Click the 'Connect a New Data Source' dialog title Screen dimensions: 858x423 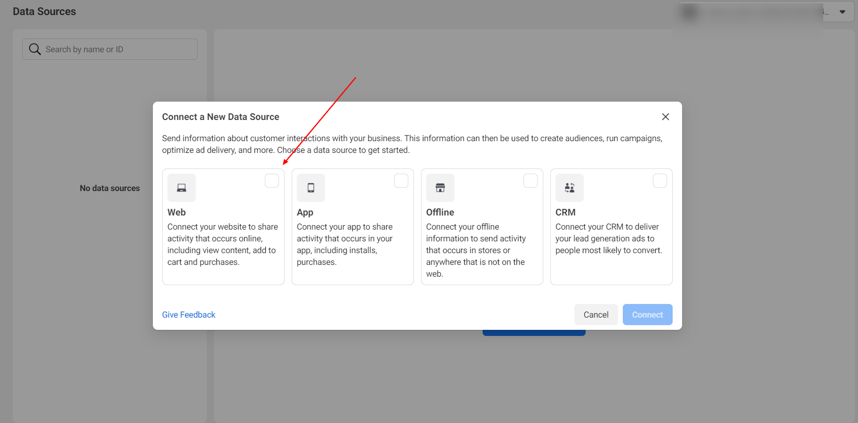pyautogui.click(x=221, y=117)
